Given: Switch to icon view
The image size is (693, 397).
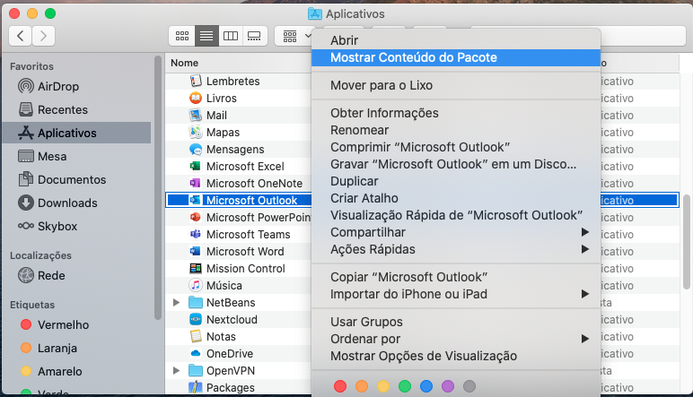Looking at the screenshot, I should (x=182, y=36).
